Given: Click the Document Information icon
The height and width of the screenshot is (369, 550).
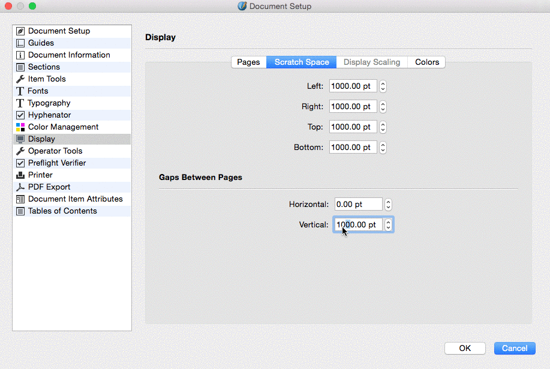Looking at the screenshot, I should (x=20, y=55).
